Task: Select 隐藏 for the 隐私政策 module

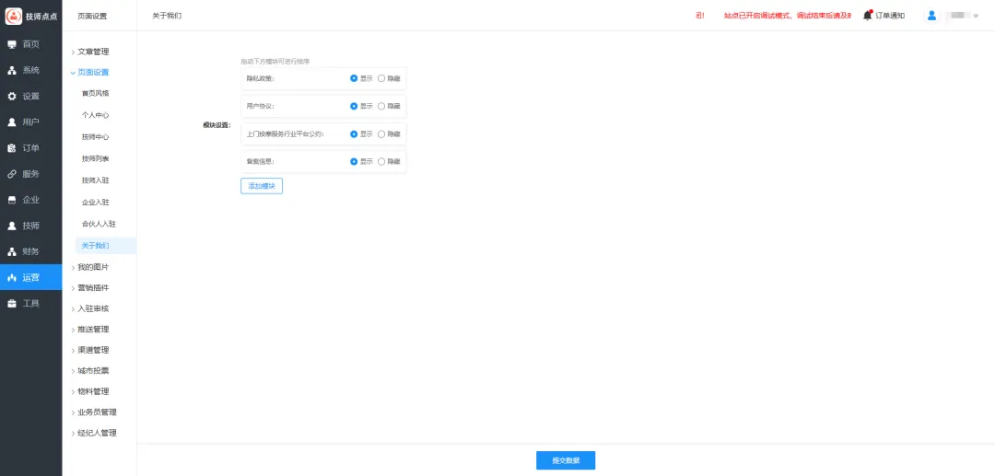Action: [381, 78]
